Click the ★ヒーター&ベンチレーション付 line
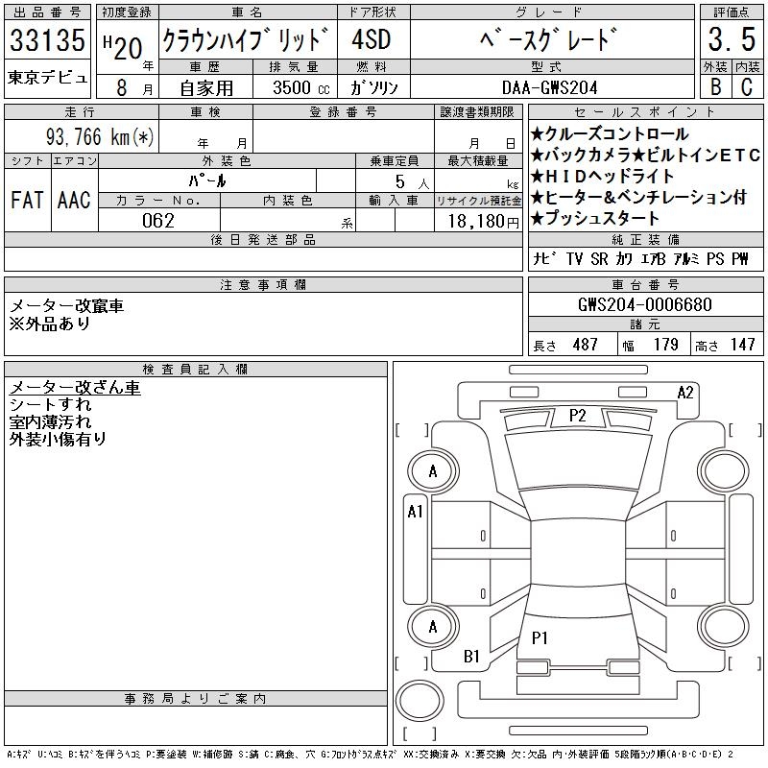The height and width of the screenshot is (768, 768). (x=638, y=198)
